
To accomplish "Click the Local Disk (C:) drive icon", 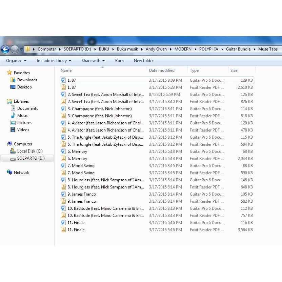I will click(13, 151).
